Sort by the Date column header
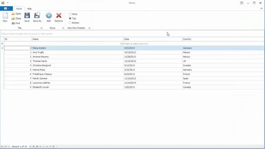The width and height of the screenshot is (265, 149). (x=153, y=39)
